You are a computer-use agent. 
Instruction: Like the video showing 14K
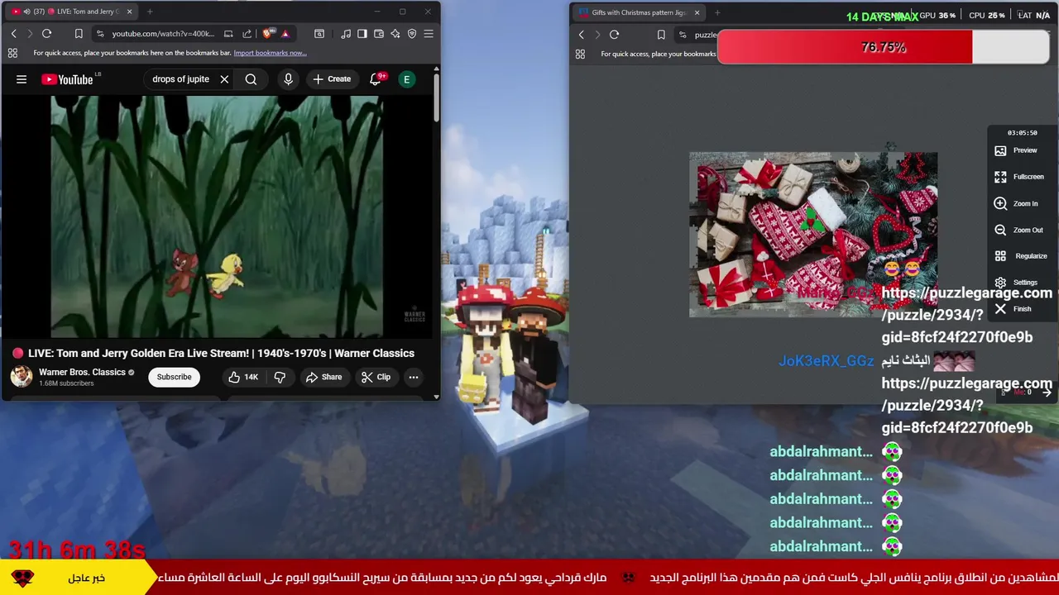(x=243, y=377)
